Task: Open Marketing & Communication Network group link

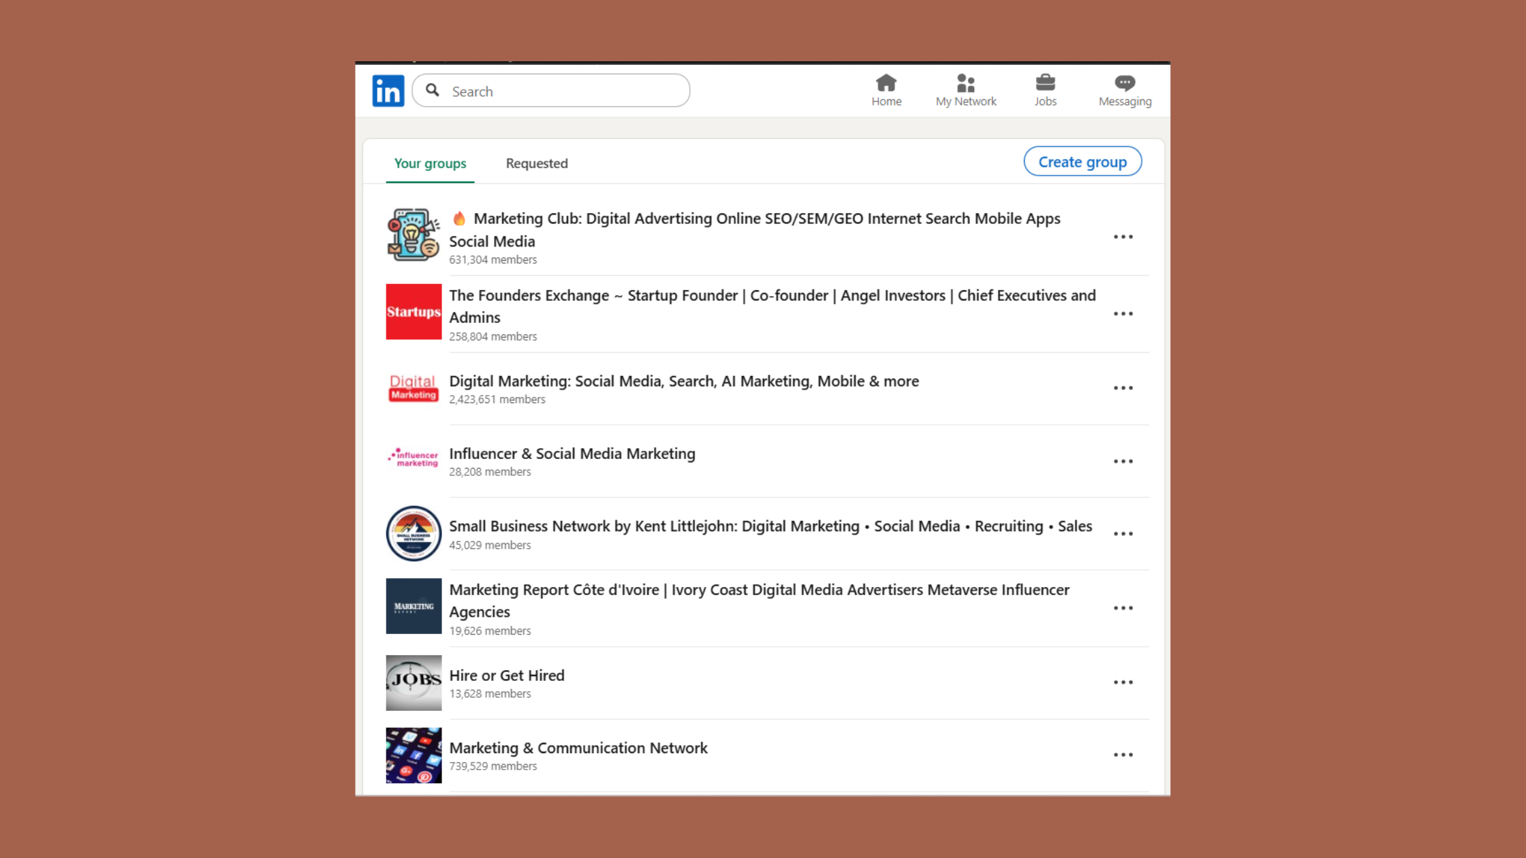Action: pyautogui.click(x=578, y=748)
